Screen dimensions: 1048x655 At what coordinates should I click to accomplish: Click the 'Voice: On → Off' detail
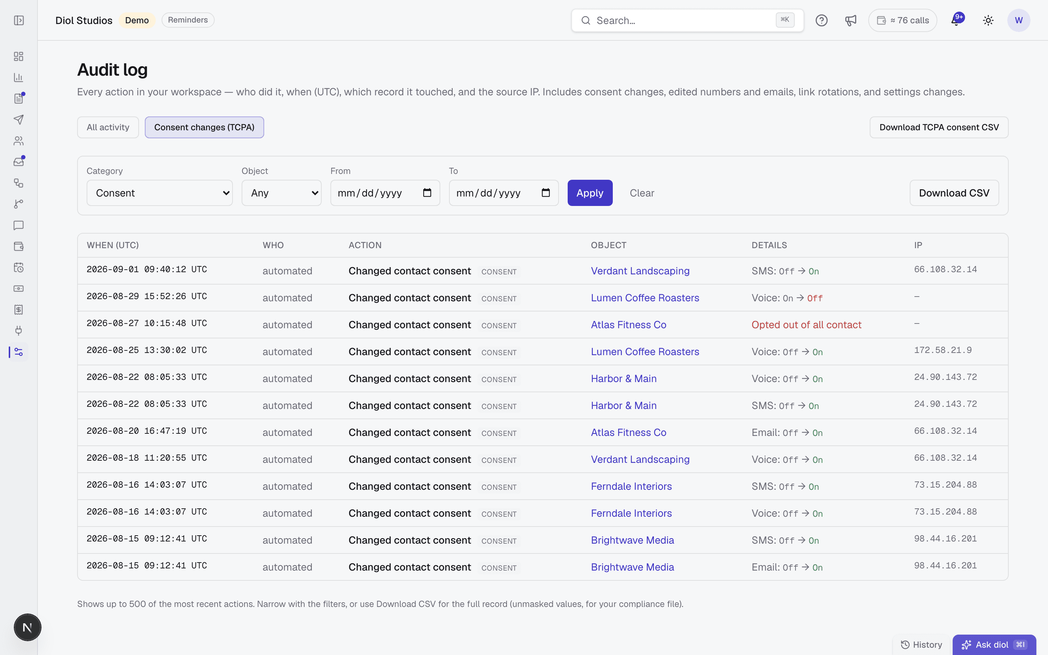787,298
